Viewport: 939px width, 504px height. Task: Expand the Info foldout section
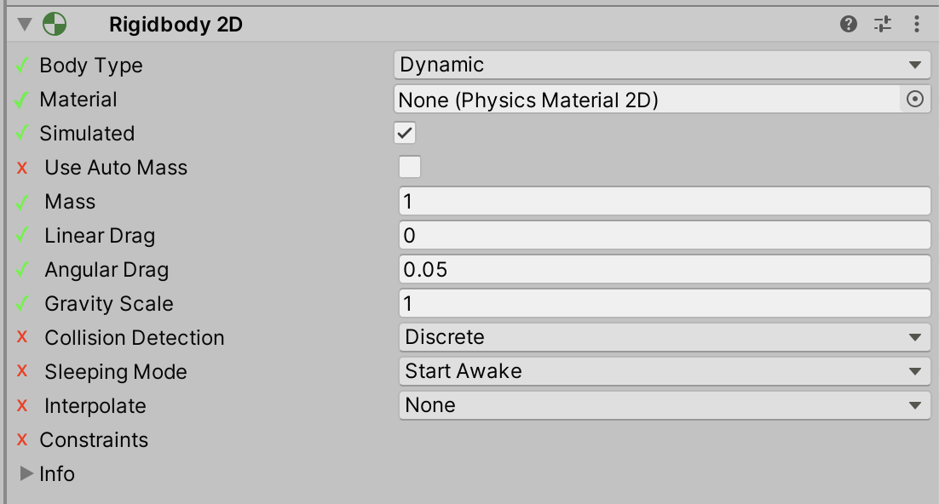(26, 473)
